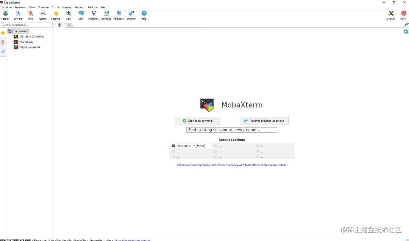409x241 pixels.
Task: Click the paperclip icon at top right
Action: (406, 25)
